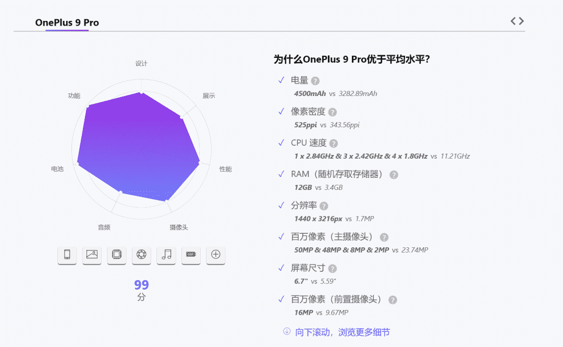Select the music note audio icon

click(x=166, y=255)
